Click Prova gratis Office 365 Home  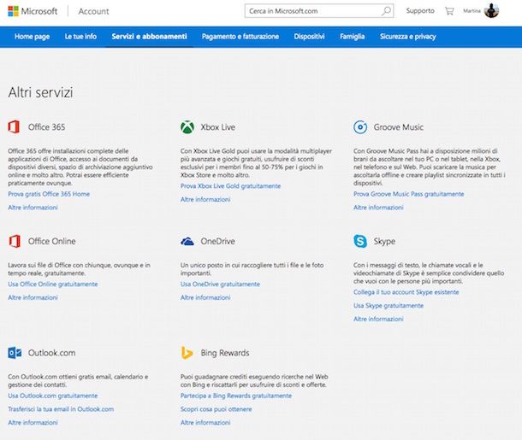(49, 194)
